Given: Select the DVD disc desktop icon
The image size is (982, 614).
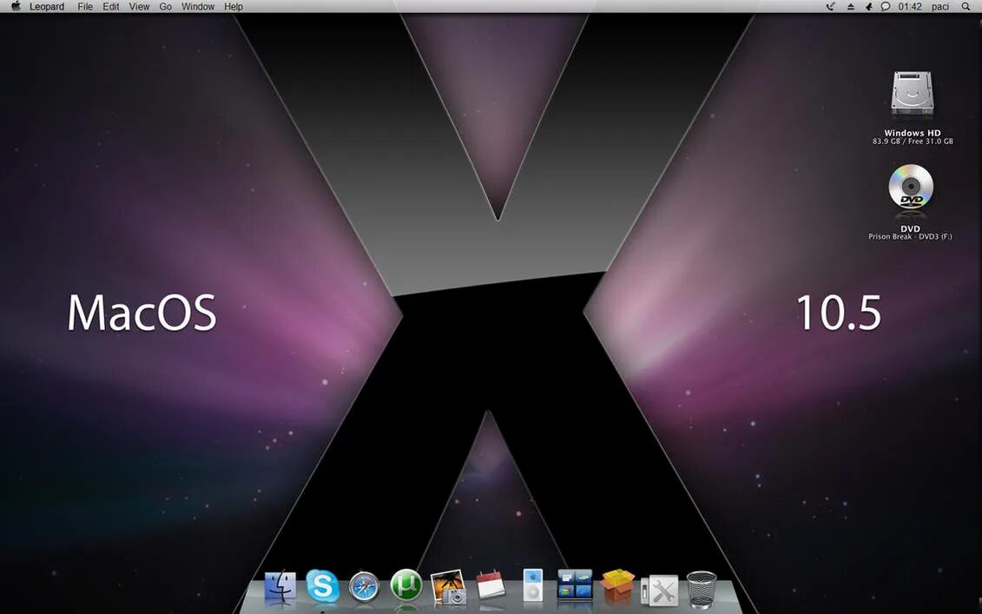Looking at the screenshot, I should tap(911, 188).
